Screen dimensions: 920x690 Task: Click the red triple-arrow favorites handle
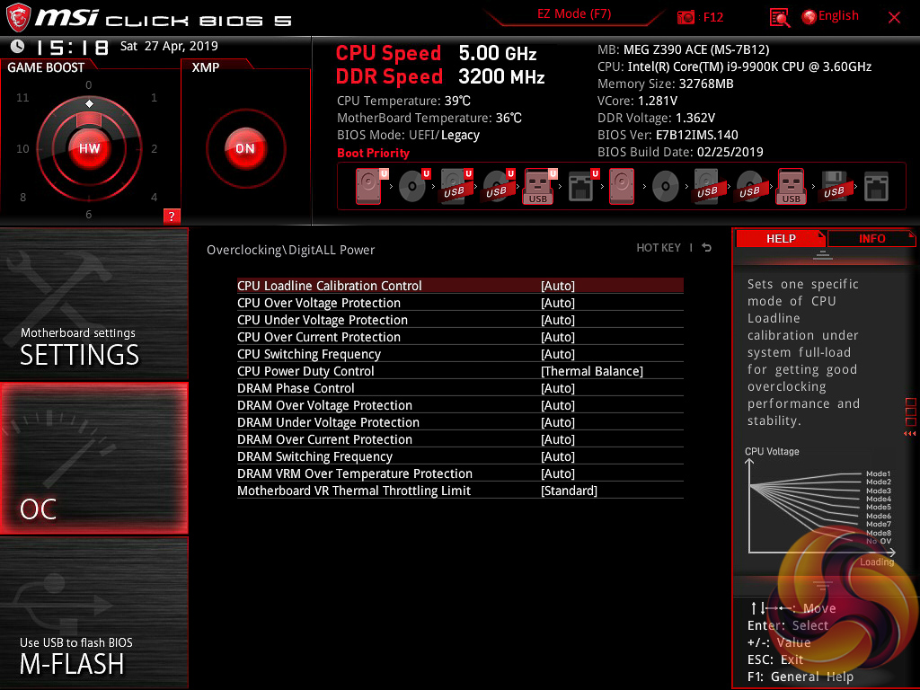910,434
